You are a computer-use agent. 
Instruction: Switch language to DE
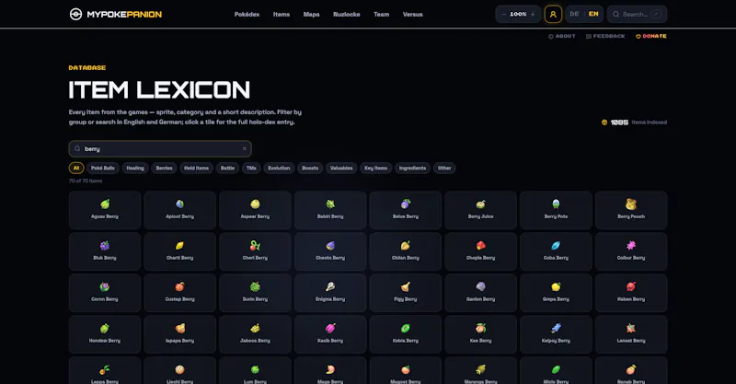tap(574, 14)
